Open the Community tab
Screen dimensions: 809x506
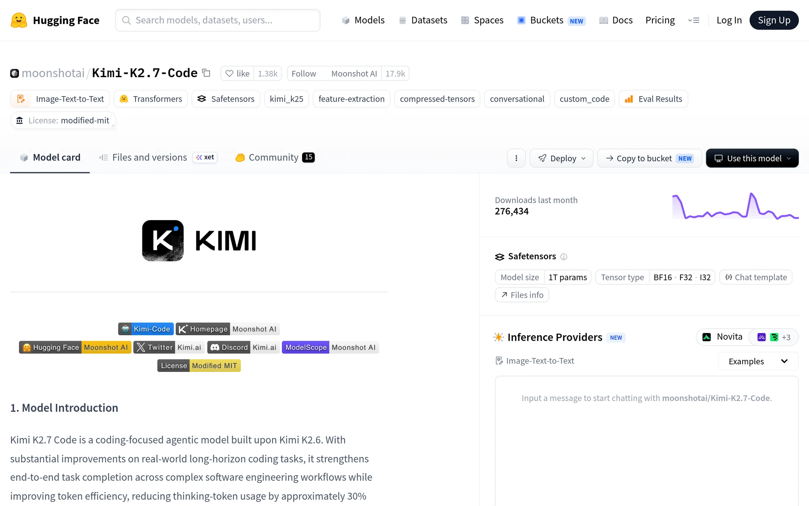275,158
